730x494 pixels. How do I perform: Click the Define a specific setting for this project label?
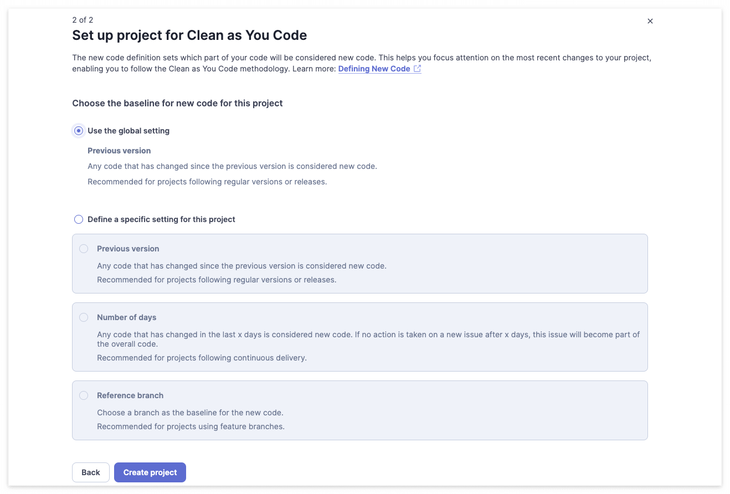pos(161,219)
